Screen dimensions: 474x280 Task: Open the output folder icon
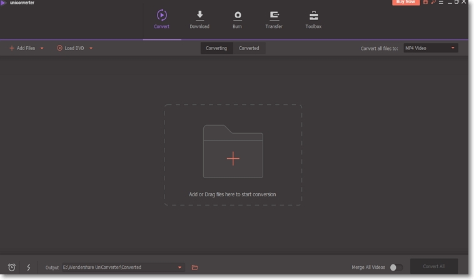(x=194, y=267)
